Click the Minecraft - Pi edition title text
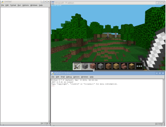The image size is (166, 127). 64,3
